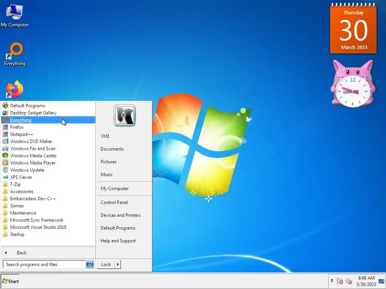Launch Everything by its highlighted text label
Screen dimensions: 386x289
point(21,120)
